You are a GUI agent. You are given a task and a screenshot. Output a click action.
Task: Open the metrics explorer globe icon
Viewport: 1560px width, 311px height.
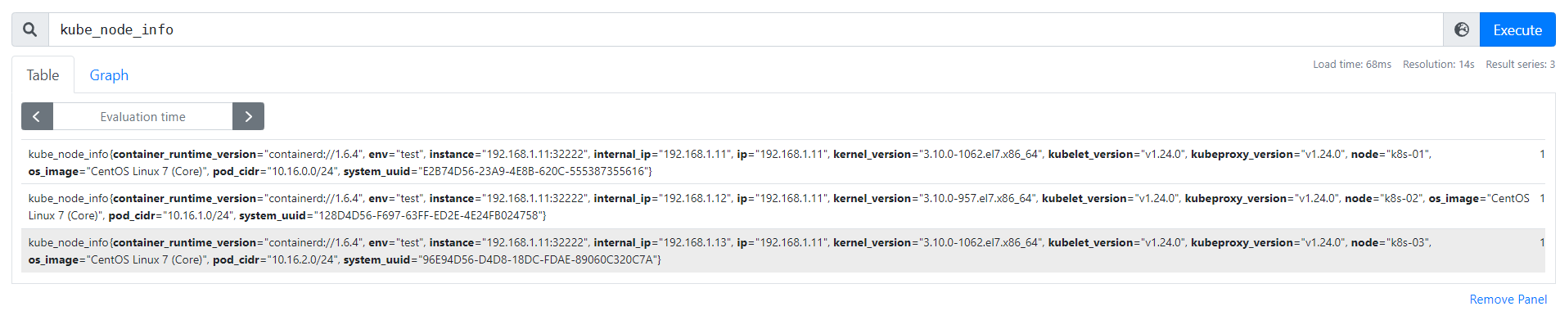click(1462, 29)
